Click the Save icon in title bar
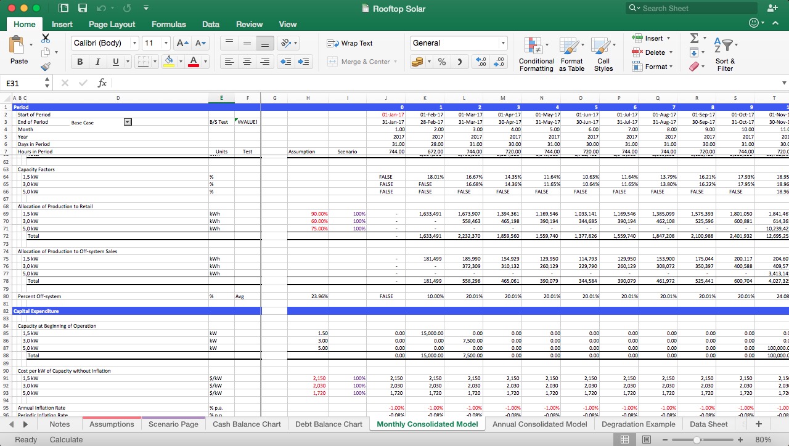This screenshot has width=789, height=446. pos(82,8)
